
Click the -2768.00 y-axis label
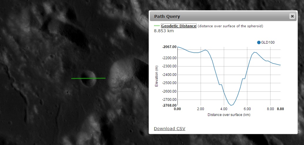pyautogui.click(x=169, y=105)
